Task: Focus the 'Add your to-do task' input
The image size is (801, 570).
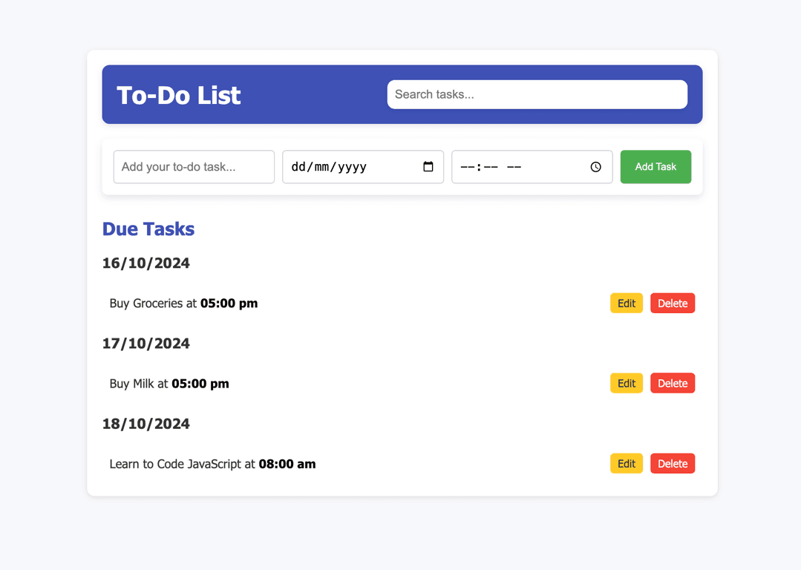Action: (194, 167)
